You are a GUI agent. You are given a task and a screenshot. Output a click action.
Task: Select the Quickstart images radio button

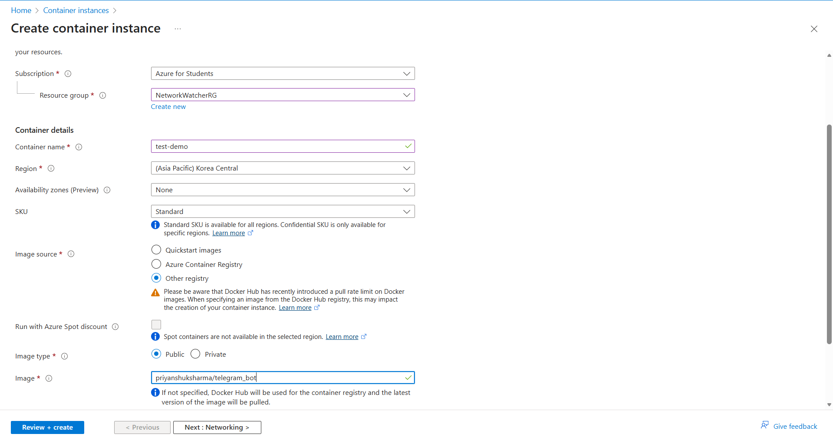[x=156, y=250]
